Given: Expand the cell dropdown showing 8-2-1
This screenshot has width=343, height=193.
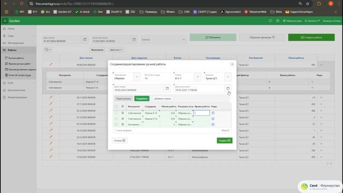Looking at the screenshot, I should [x=197, y=77].
